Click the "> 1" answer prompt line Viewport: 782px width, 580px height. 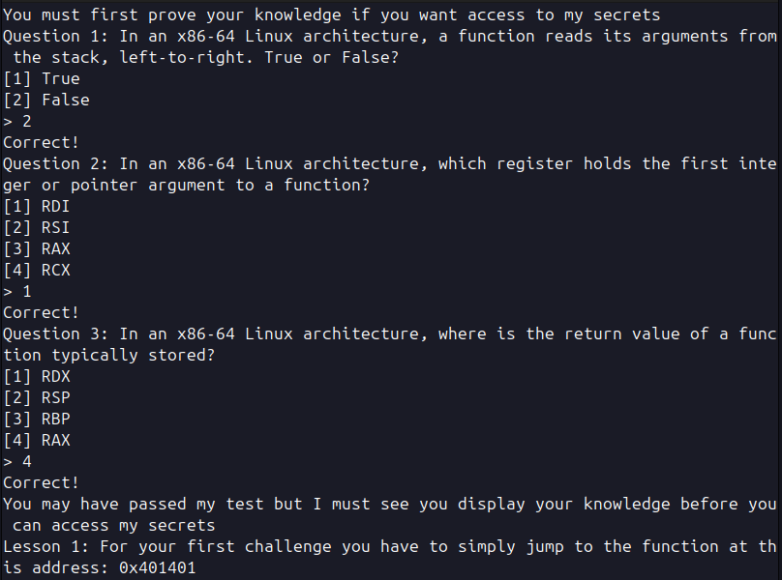click(17, 291)
